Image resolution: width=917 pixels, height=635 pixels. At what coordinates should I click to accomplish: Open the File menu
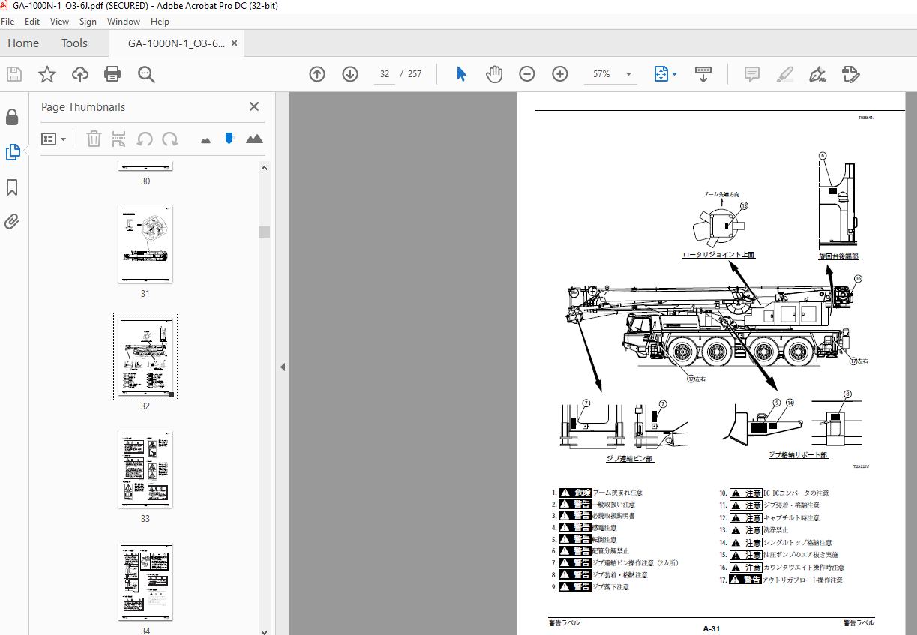click(8, 22)
